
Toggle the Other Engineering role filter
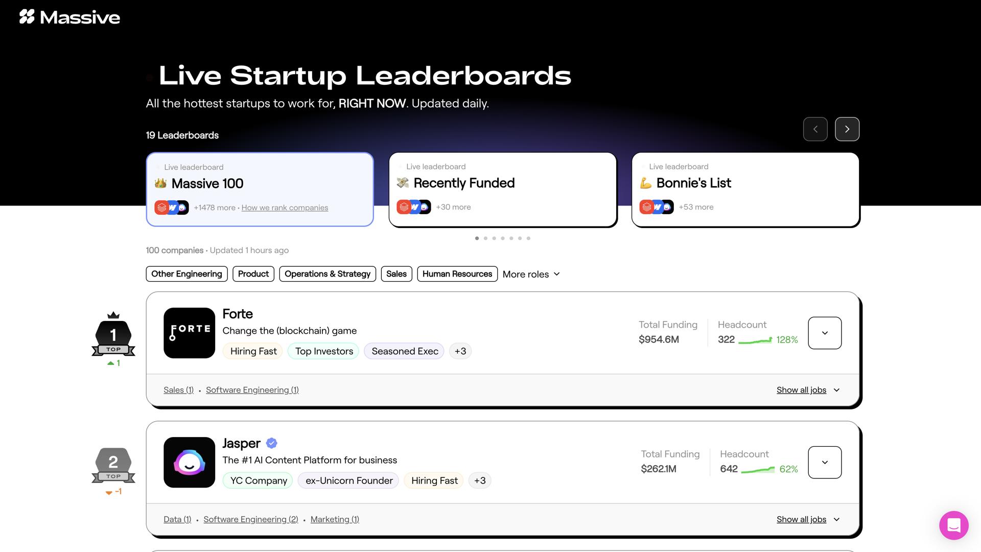[186, 274]
